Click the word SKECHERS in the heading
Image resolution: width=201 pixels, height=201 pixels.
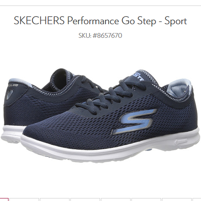click(x=39, y=20)
